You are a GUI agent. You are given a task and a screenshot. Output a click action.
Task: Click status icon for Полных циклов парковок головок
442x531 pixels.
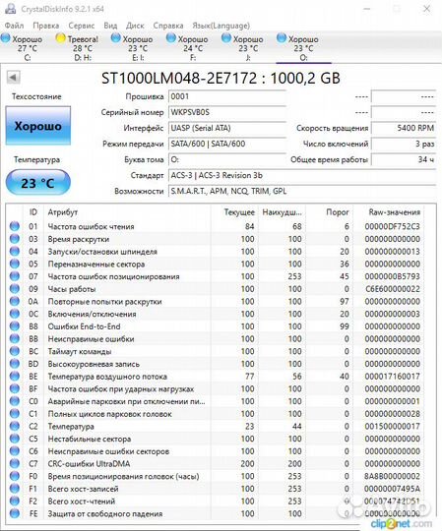point(14,414)
